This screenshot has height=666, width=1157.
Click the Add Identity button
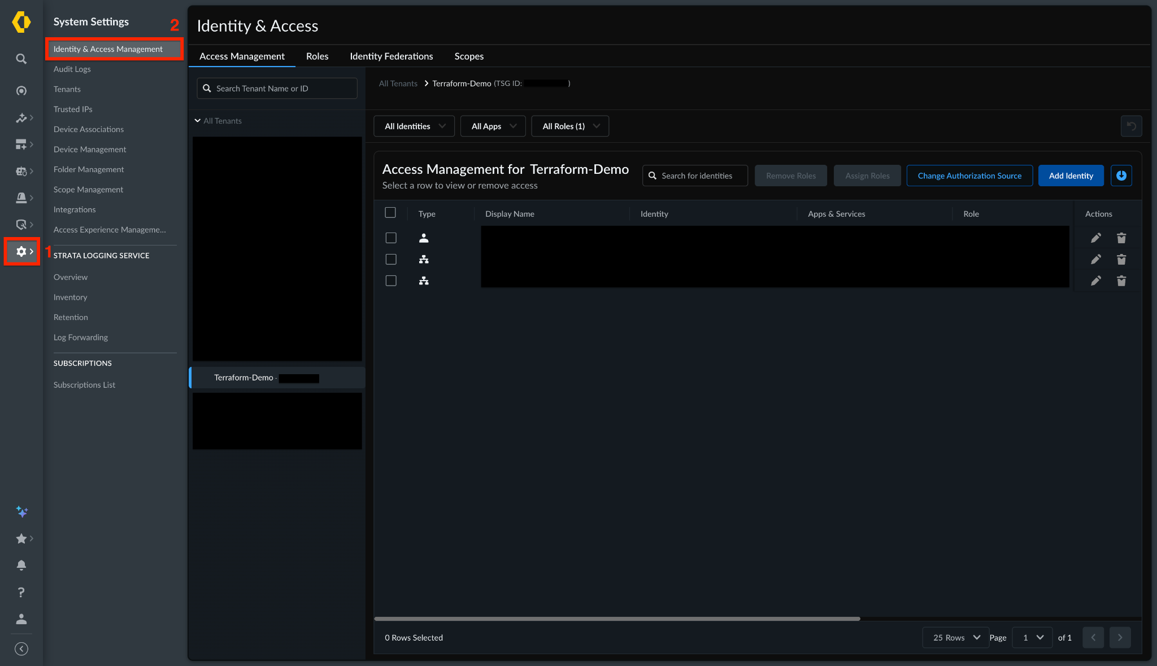tap(1071, 176)
